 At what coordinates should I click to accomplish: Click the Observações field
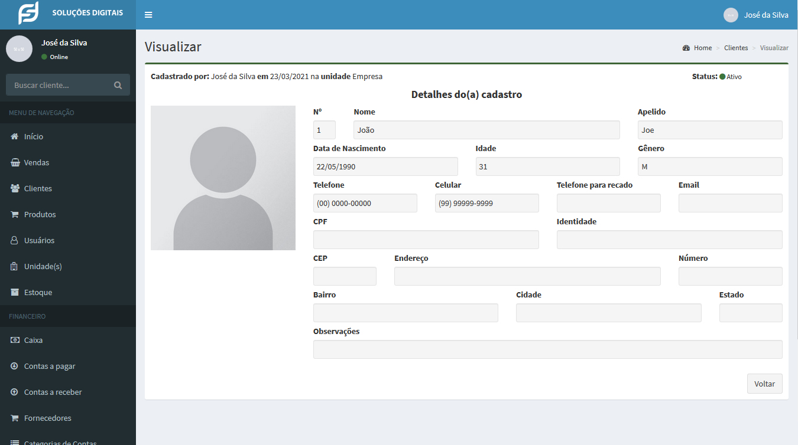pos(548,349)
